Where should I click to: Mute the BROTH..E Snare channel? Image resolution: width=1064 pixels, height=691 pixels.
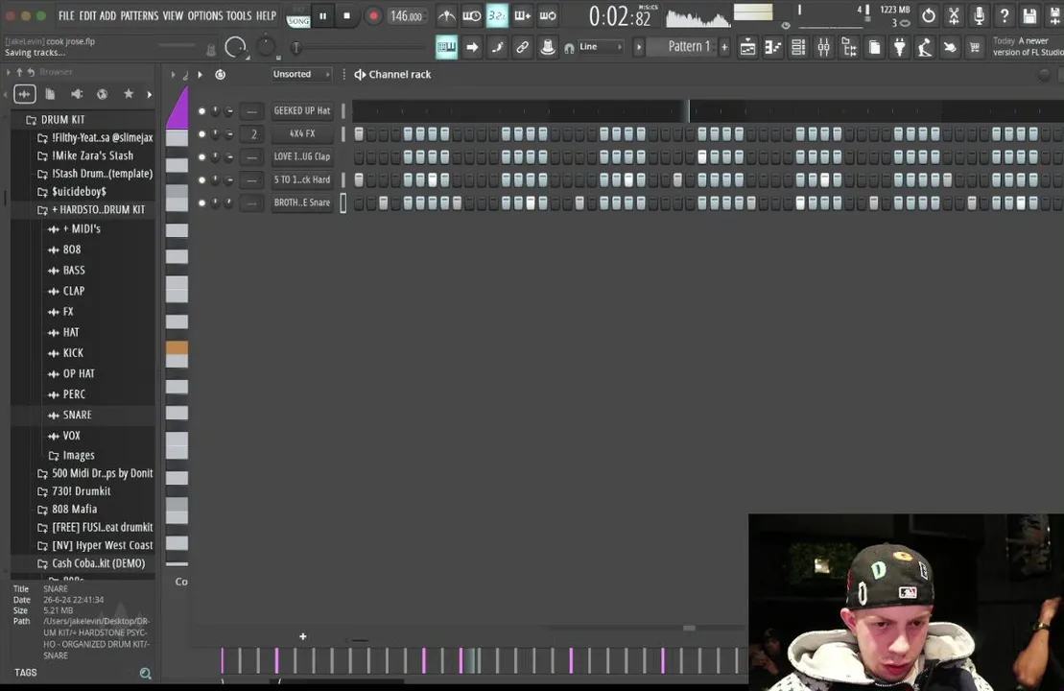tap(201, 203)
